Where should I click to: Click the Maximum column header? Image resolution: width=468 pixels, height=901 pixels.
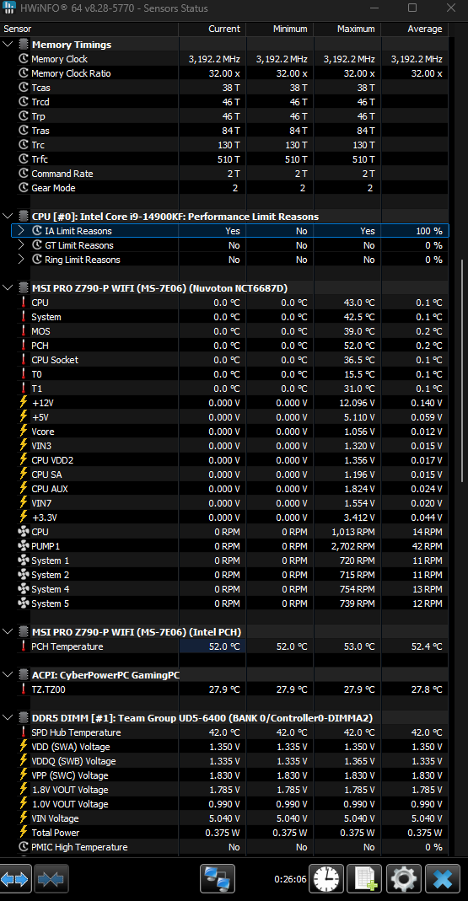click(347, 29)
